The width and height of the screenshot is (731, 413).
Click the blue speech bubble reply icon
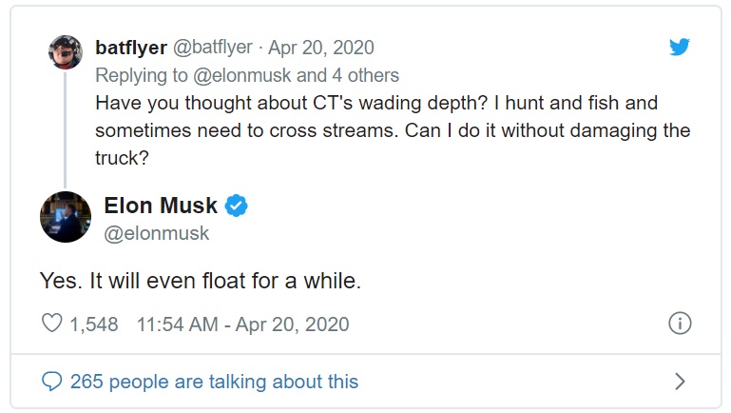[53, 382]
